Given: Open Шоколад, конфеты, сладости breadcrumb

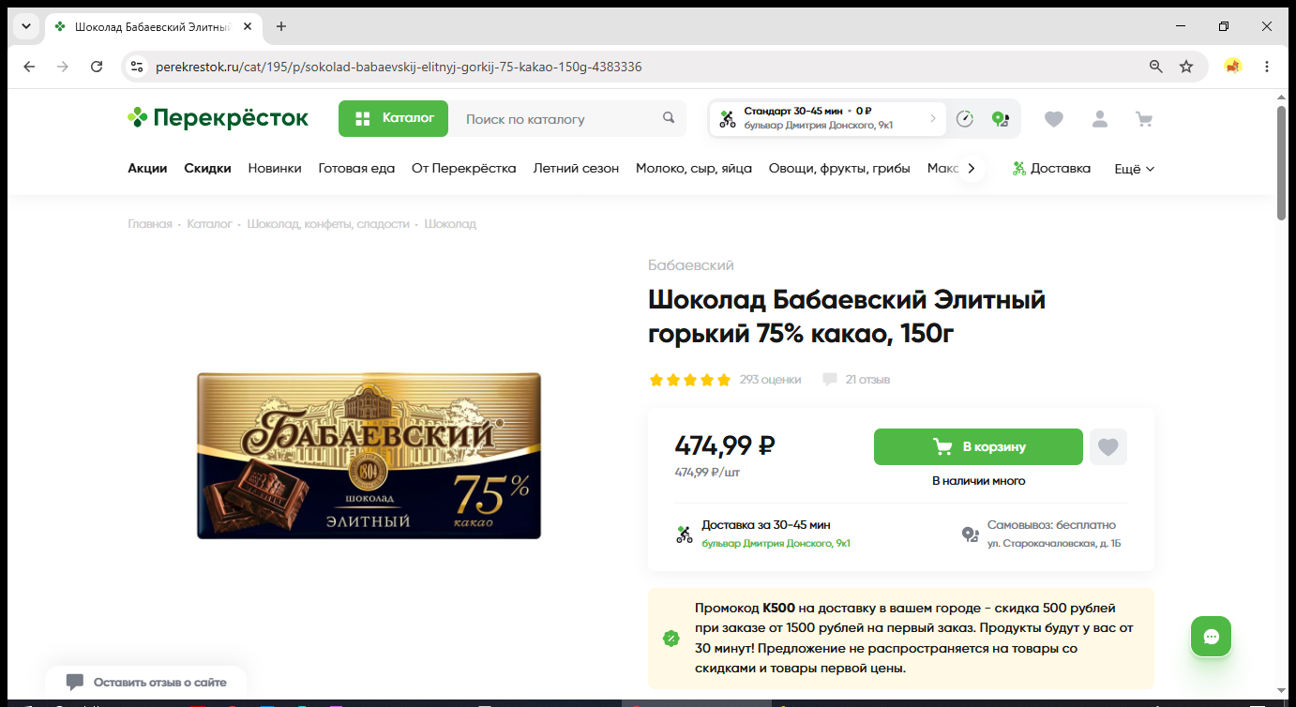Looking at the screenshot, I should (x=328, y=224).
